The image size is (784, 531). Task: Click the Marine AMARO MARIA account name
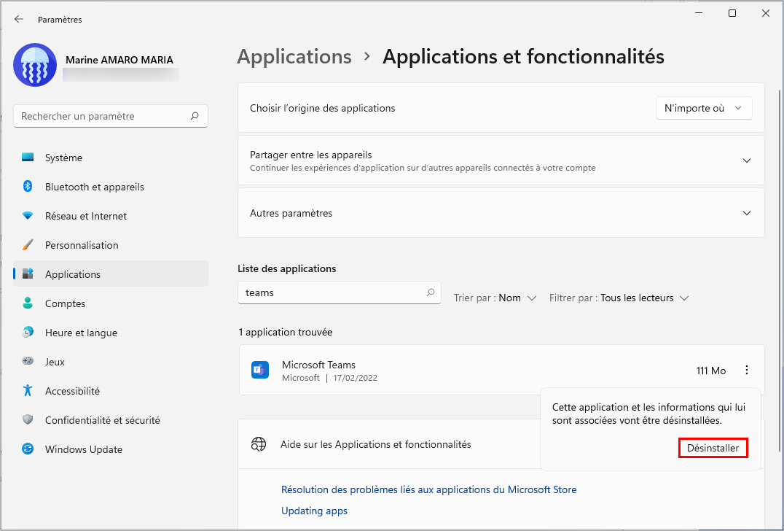(119, 60)
